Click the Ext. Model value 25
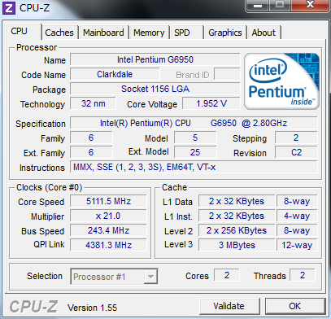The width and height of the screenshot is (331, 319). 195,152
